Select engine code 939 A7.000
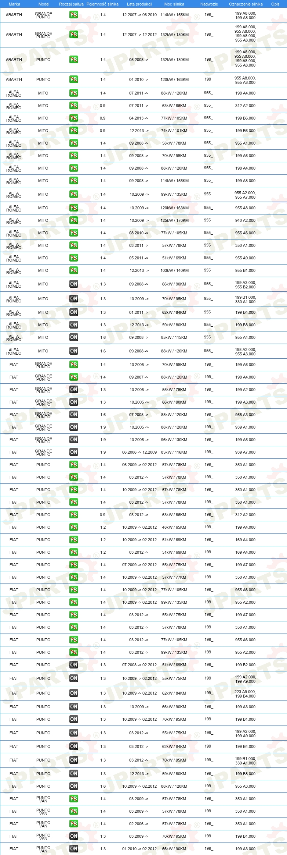287x855 pixels. coord(245,452)
